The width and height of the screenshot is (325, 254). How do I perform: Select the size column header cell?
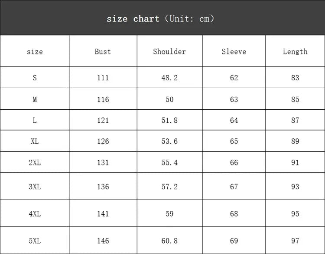(35, 51)
